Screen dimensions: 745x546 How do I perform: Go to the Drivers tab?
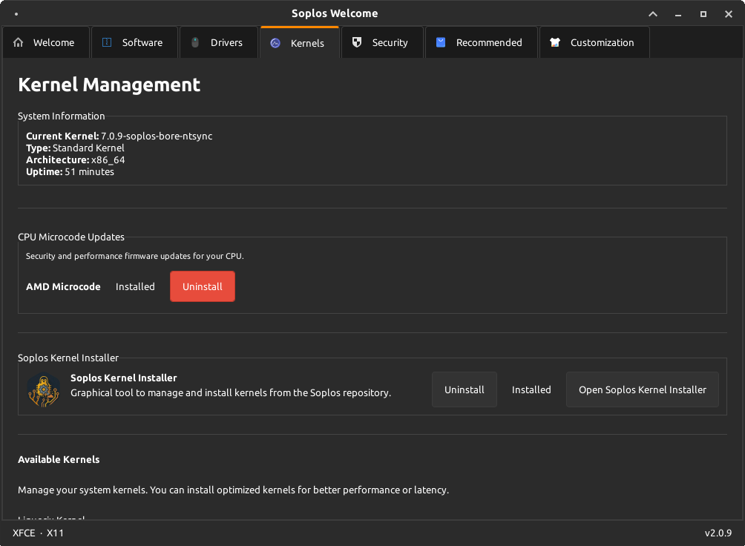coord(219,42)
